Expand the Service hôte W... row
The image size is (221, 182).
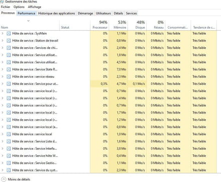tap(3, 156)
